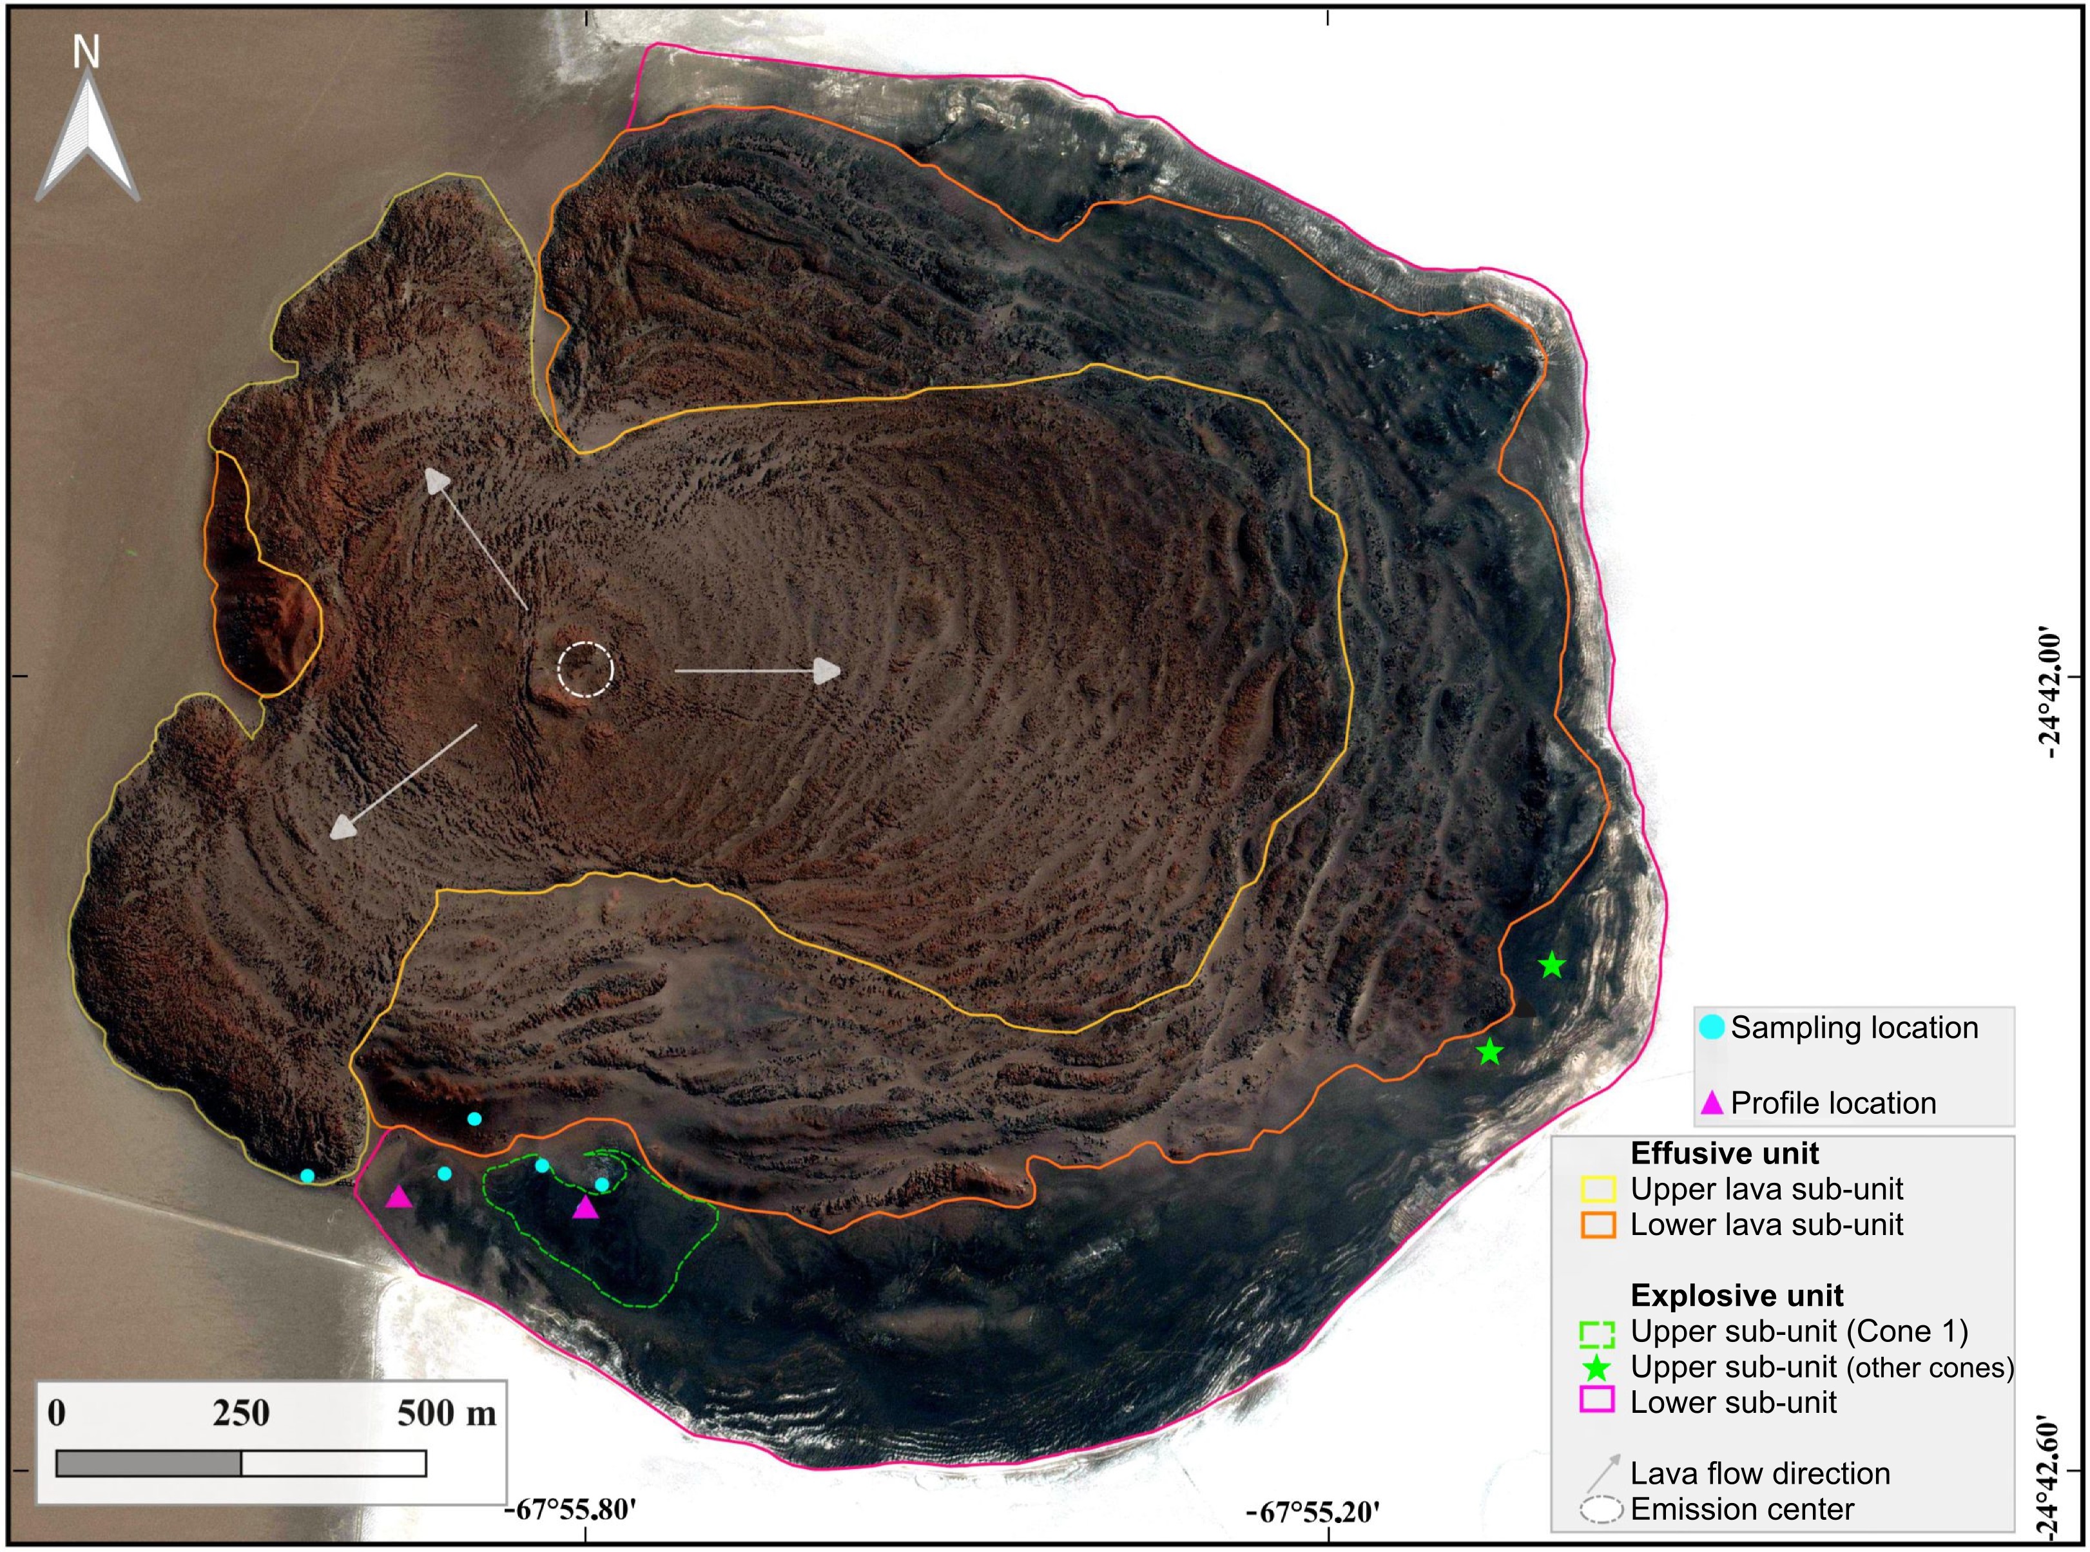Select the lava flow arrow pointing southwest
Screen dimensions: 2090x1552
coord(405,781)
